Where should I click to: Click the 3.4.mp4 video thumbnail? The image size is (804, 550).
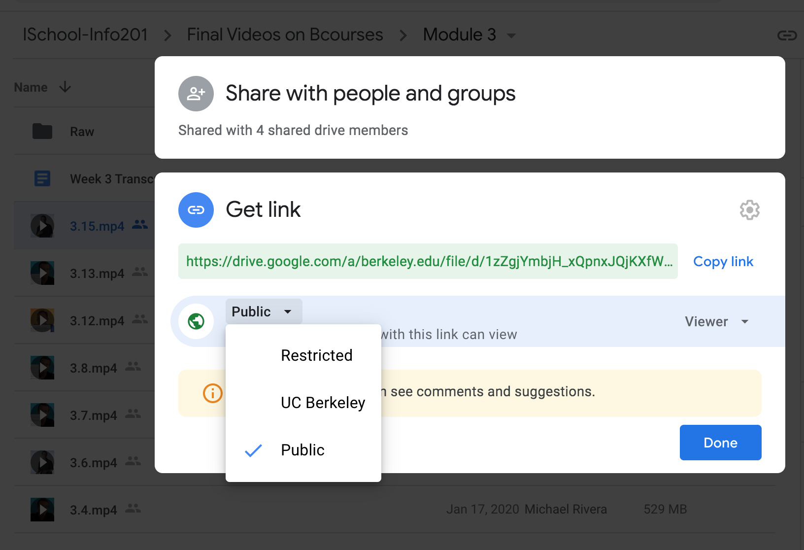(x=42, y=510)
